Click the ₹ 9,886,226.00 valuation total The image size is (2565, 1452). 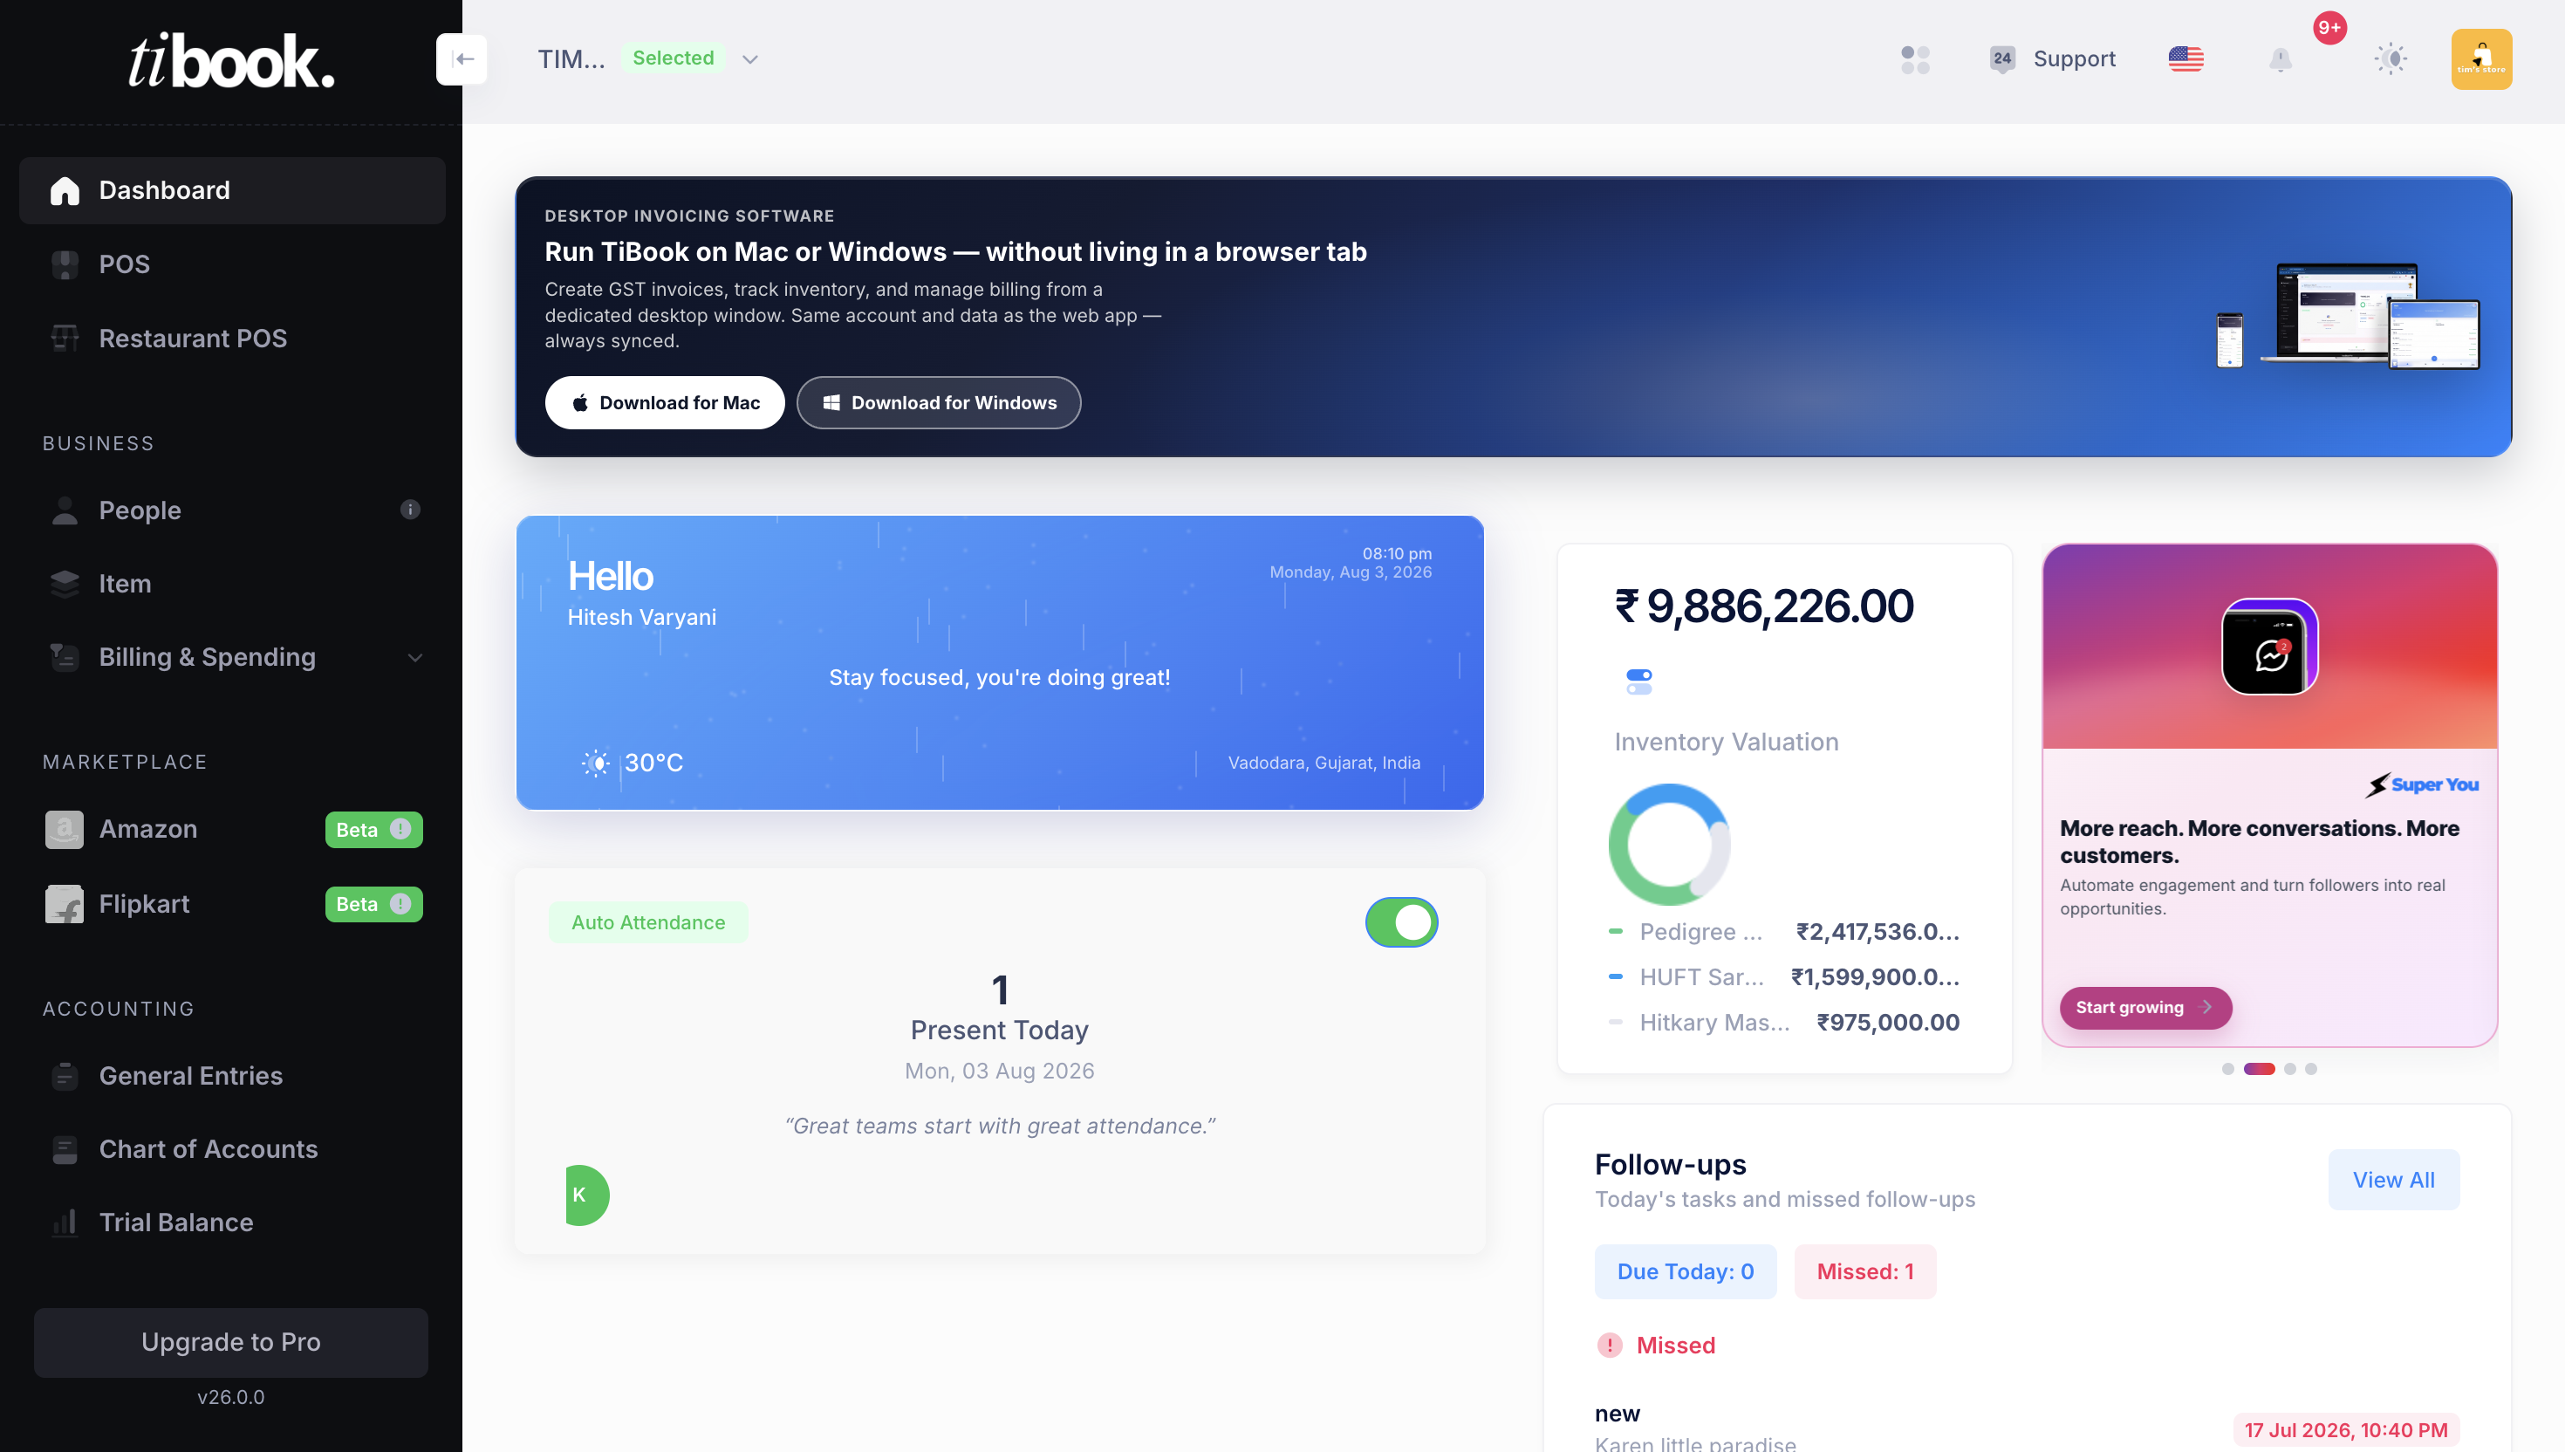[x=1763, y=606]
